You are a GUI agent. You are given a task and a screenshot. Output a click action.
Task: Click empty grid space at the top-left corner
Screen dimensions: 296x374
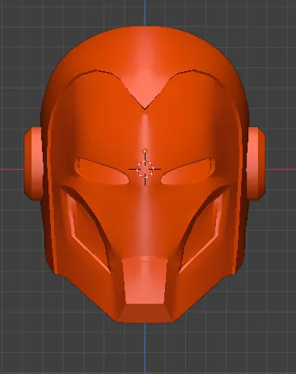tap(16, 16)
